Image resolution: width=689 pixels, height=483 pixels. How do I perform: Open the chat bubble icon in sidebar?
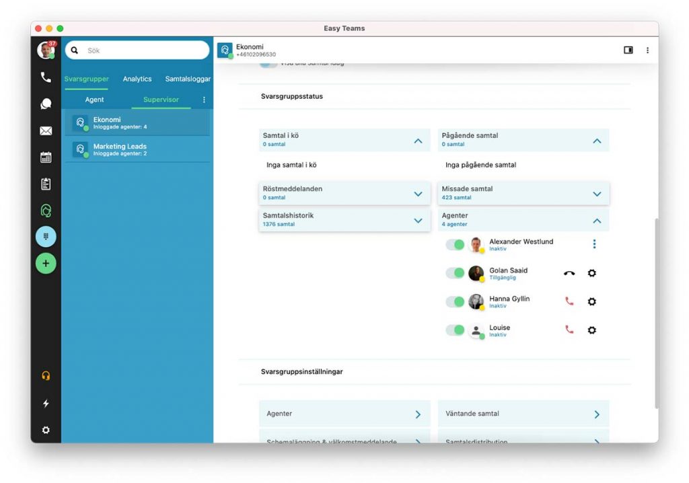[46, 104]
